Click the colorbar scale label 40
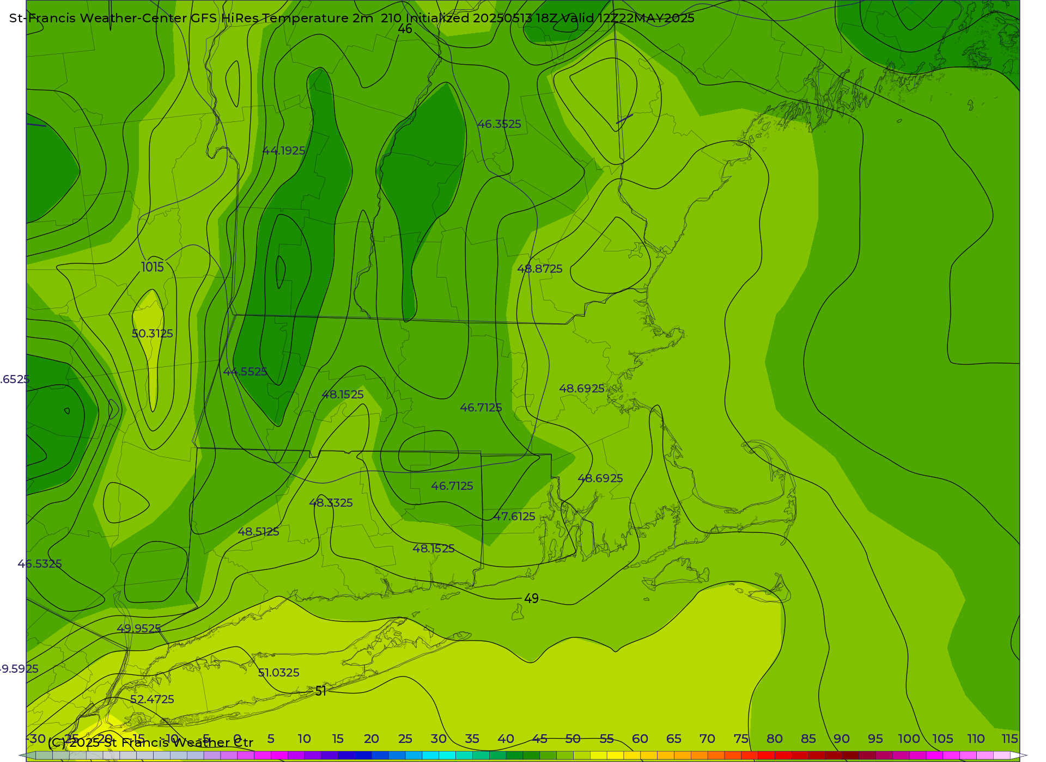The height and width of the screenshot is (762, 1046). point(506,739)
